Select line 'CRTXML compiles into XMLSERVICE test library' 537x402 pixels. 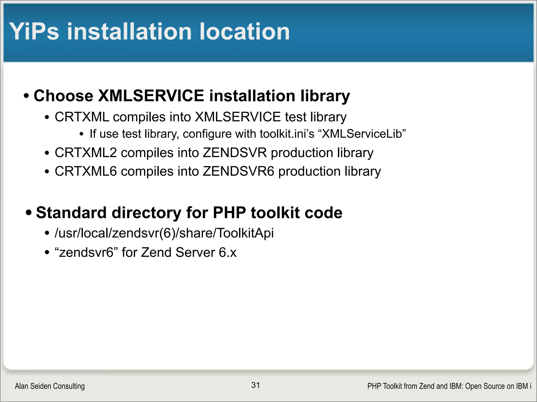click(201, 117)
